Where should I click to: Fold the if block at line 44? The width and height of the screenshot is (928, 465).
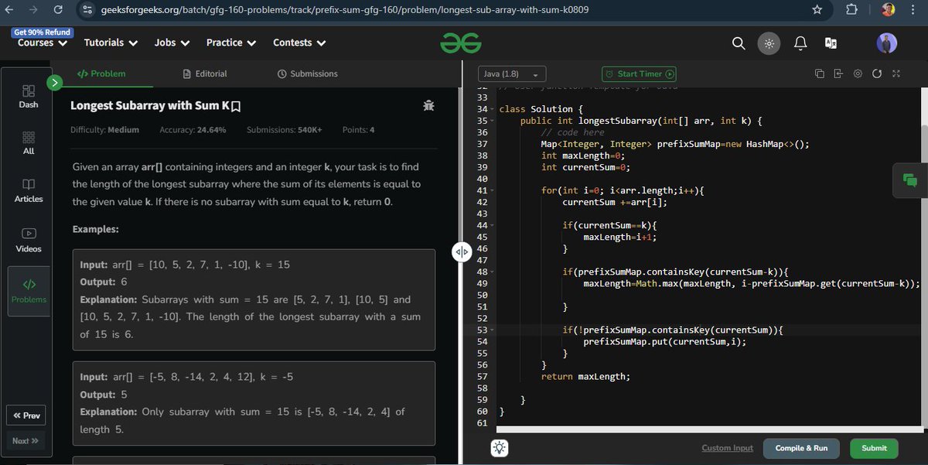(x=492, y=225)
